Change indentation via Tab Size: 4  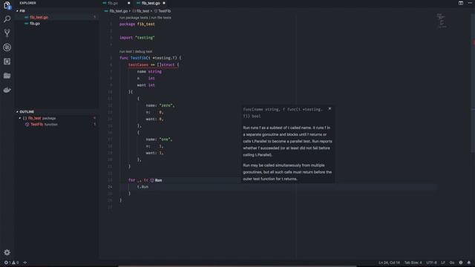click(x=413, y=263)
